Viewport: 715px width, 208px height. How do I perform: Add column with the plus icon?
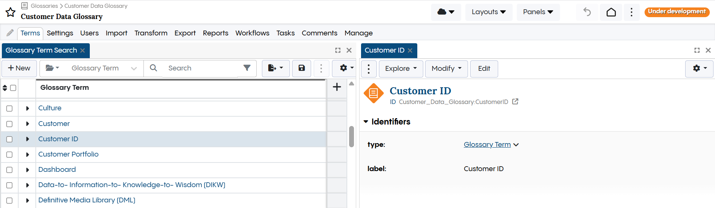[337, 87]
